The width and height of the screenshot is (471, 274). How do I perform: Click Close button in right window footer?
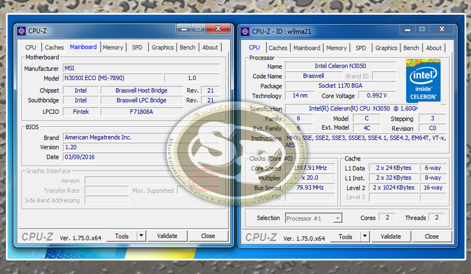coord(432,237)
